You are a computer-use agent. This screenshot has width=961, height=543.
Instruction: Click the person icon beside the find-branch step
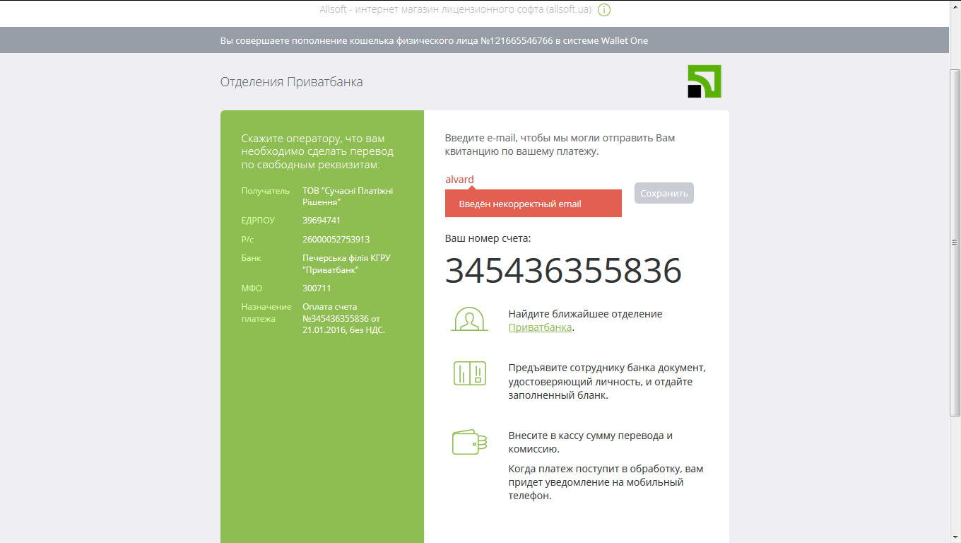coord(469,320)
